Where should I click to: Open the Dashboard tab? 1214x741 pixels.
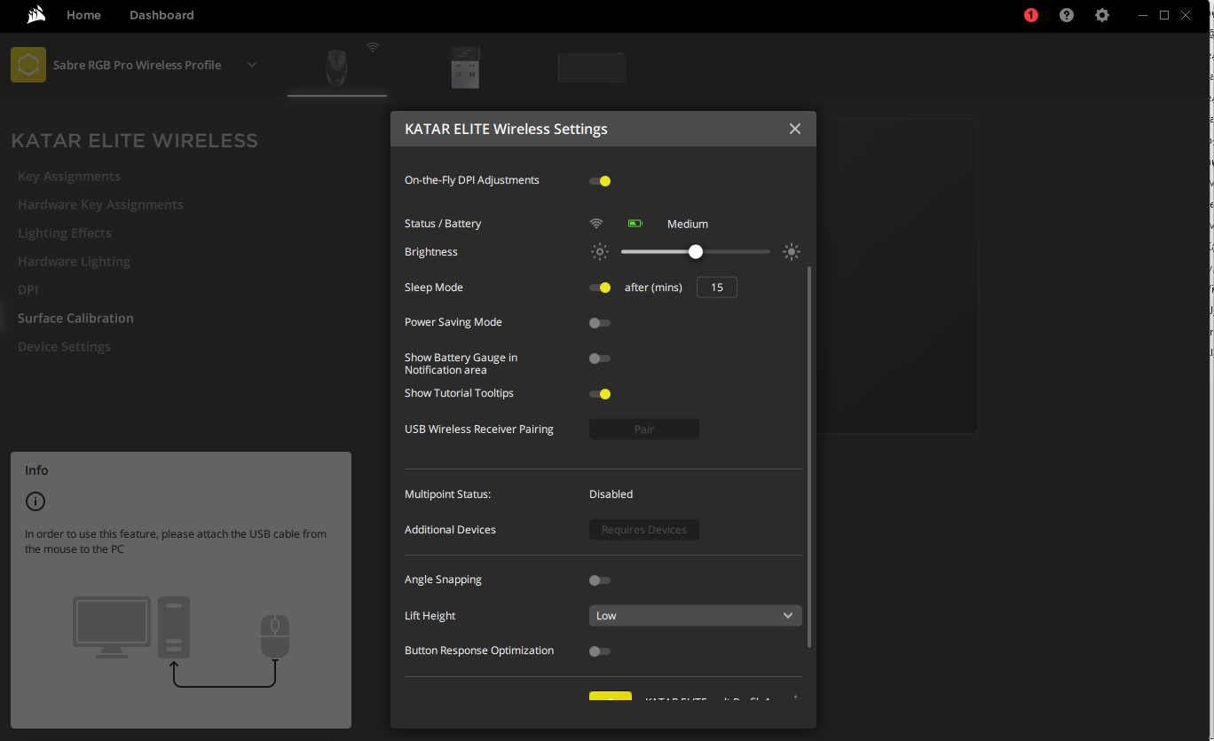[162, 15]
